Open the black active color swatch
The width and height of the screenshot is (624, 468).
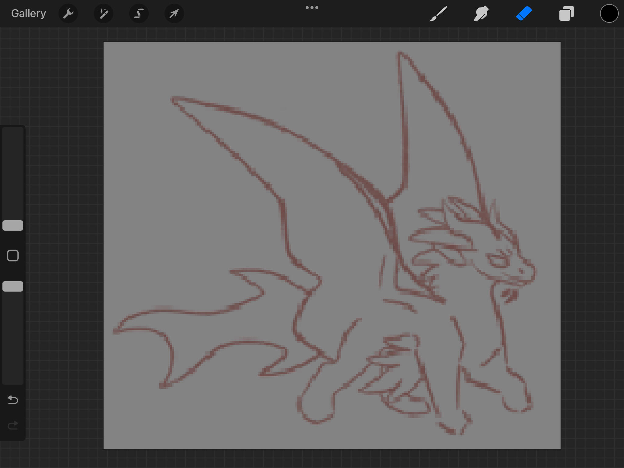609,13
